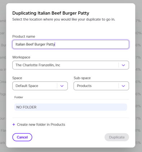142x152 pixels.
Task: Select the NO FOLDER option
Action: pos(71,107)
